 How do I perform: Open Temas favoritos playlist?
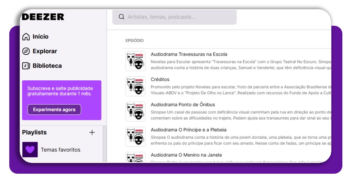point(60,150)
